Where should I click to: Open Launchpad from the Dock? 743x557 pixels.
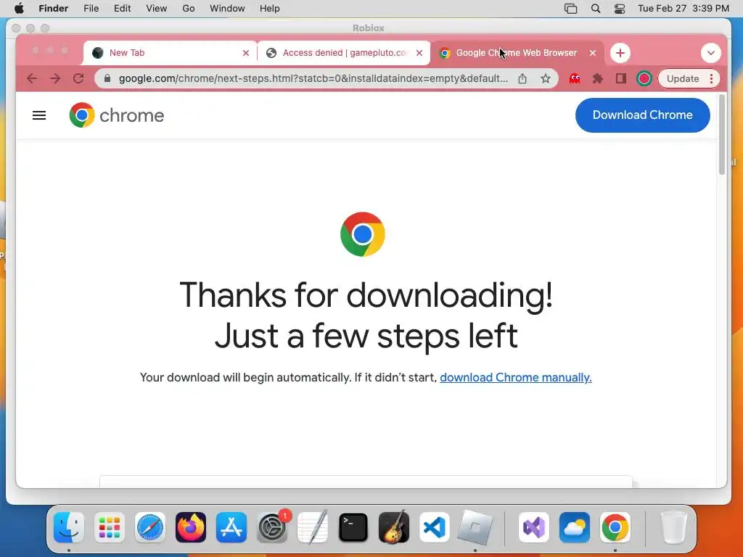pos(110,527)
